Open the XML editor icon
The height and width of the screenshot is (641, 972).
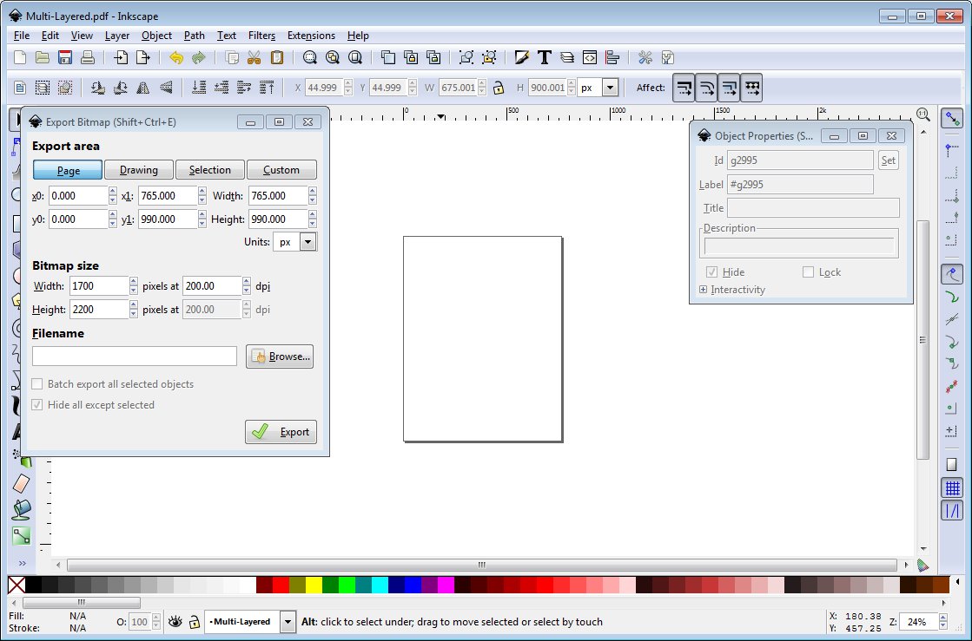coord(590,58)
